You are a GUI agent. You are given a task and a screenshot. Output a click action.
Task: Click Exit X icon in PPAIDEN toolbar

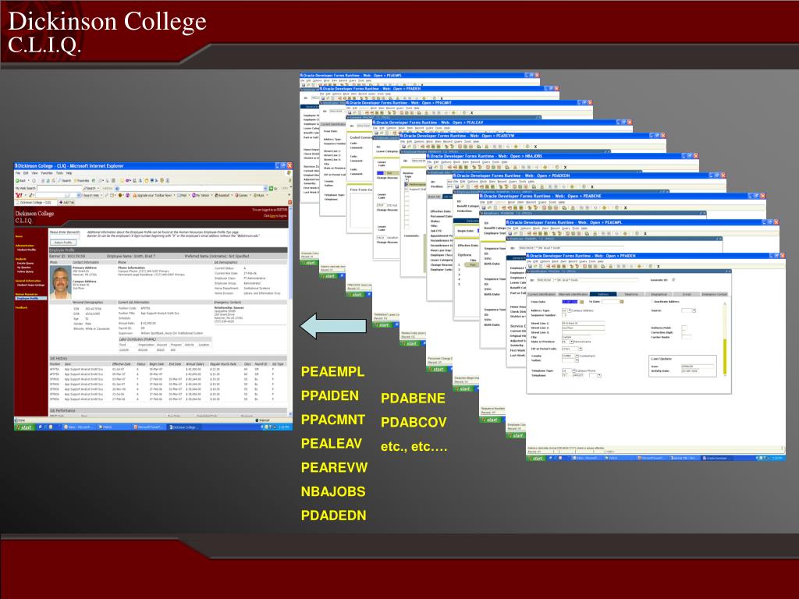pyautogui.click(x=659, y=266)
